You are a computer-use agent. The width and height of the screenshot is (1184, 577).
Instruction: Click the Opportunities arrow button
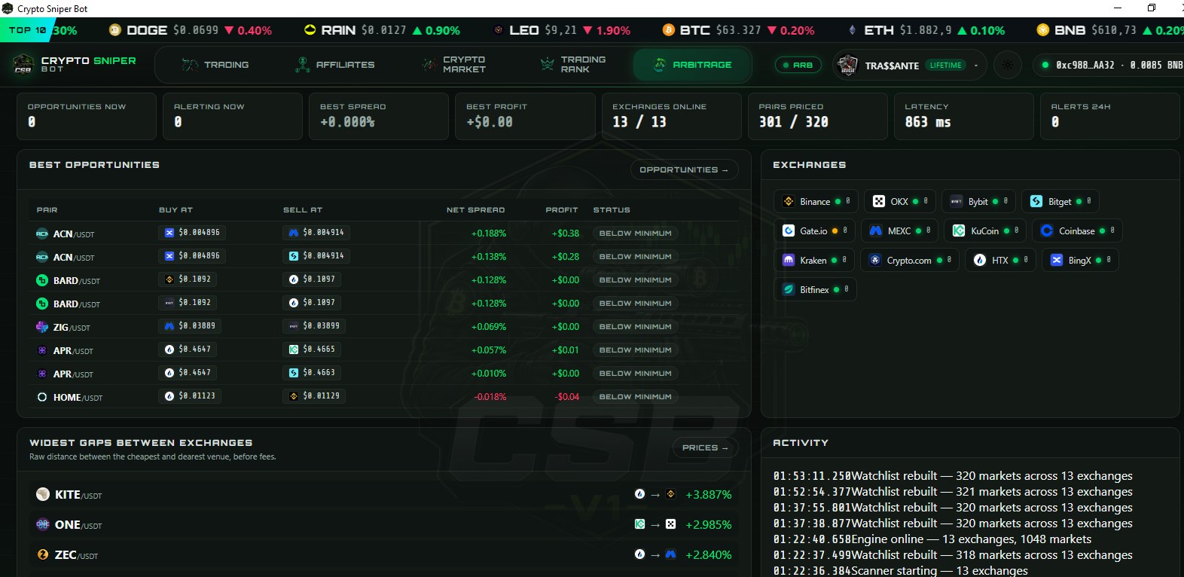tap(684, 169)
